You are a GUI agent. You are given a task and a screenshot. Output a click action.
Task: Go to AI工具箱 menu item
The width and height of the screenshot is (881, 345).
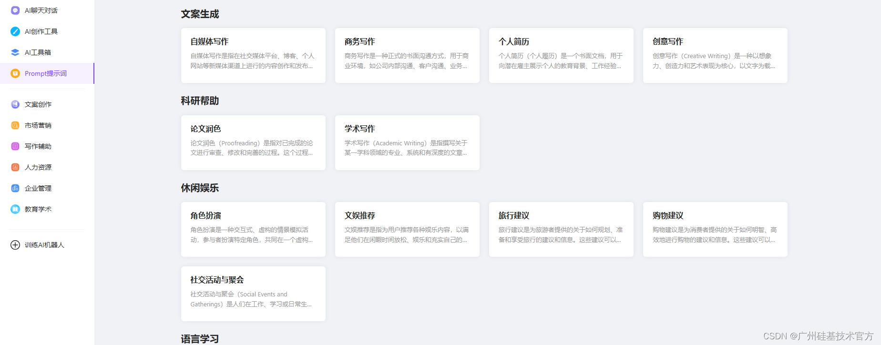tap(38, 52)
